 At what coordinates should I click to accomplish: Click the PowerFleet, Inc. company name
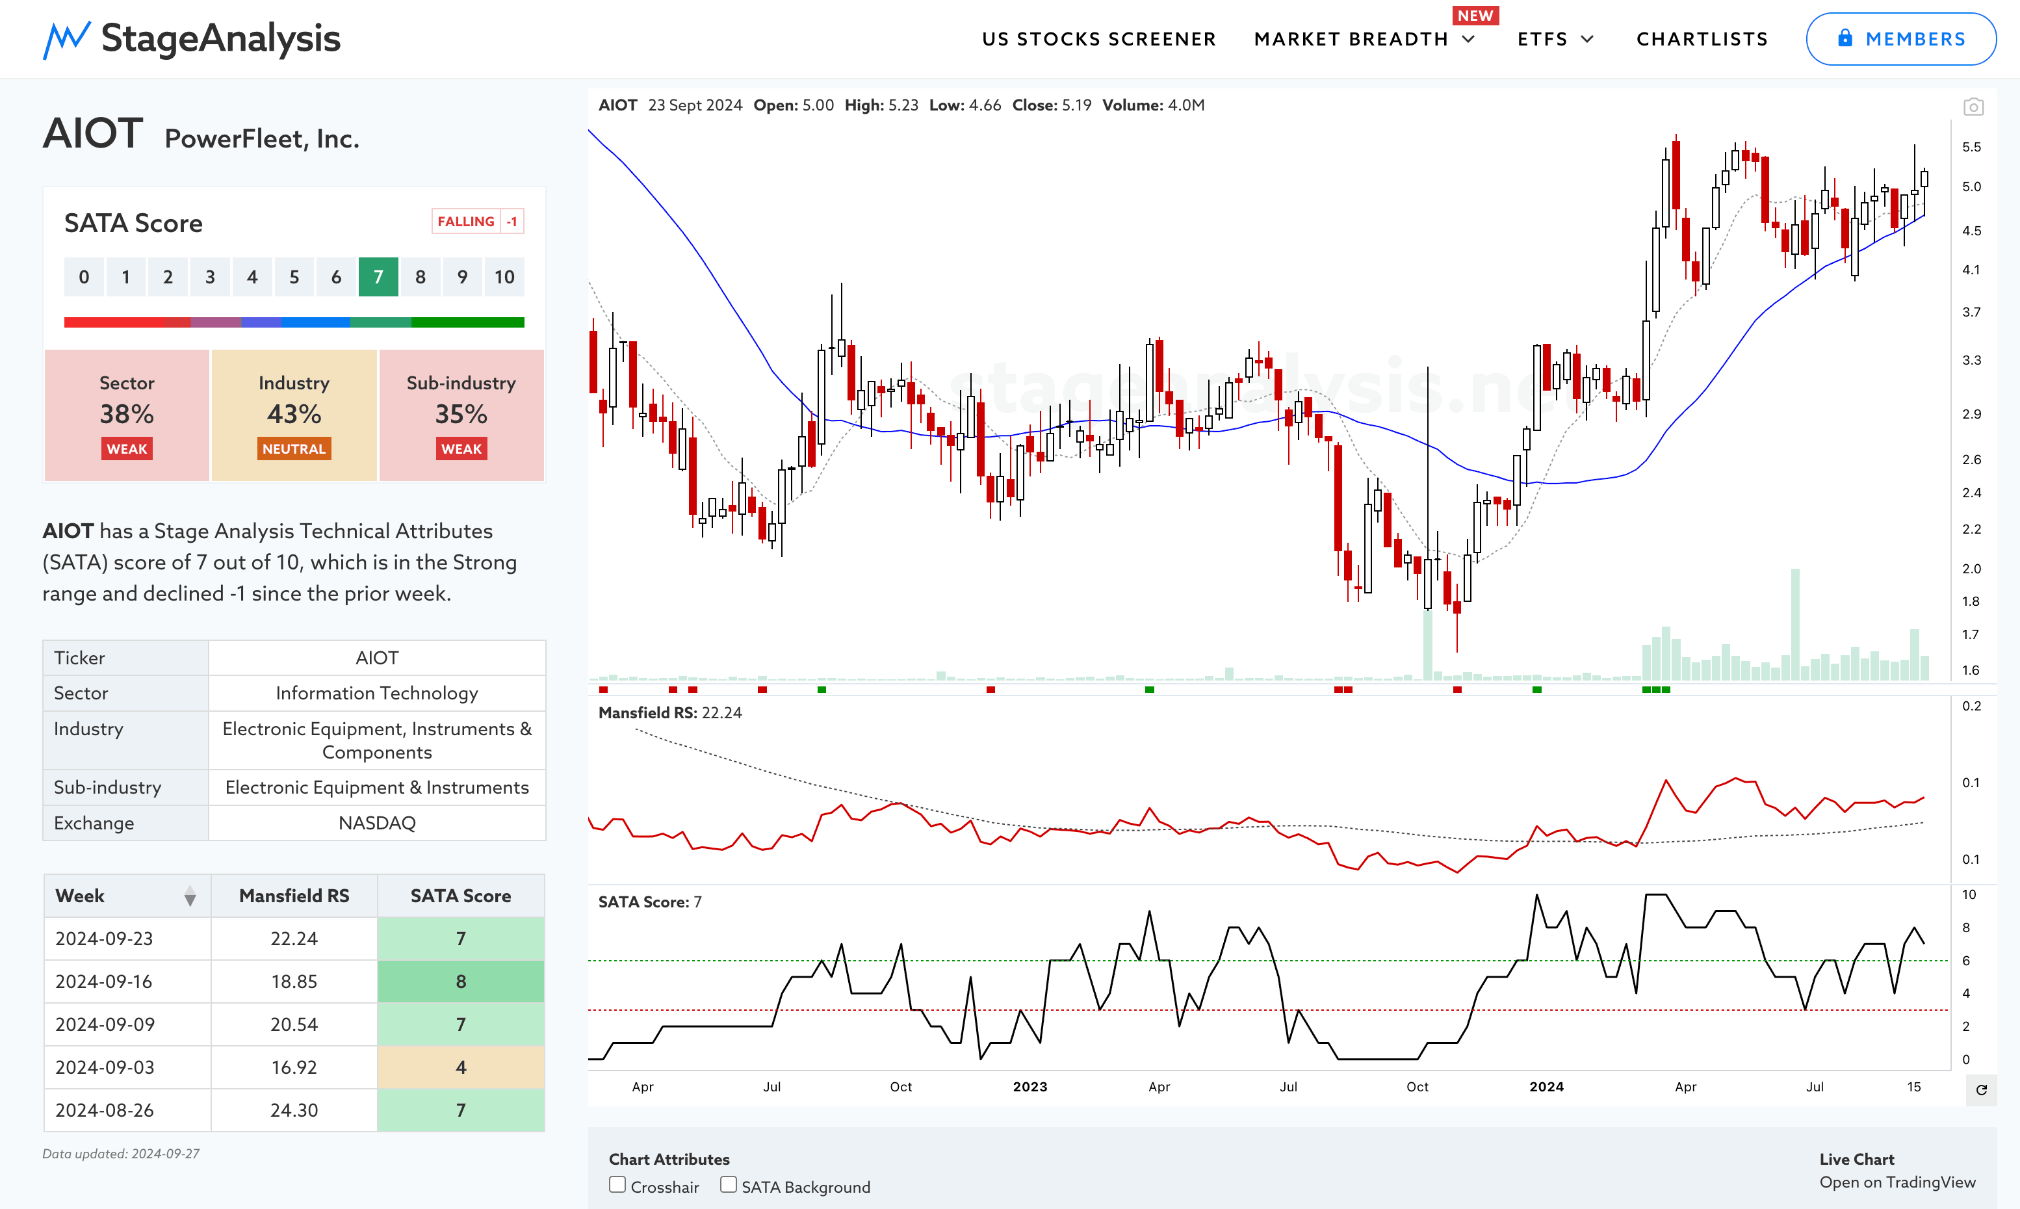[261, 139]
